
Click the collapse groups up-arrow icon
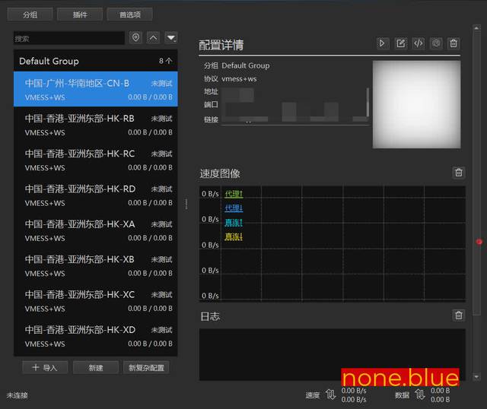[x=154, y=37]
